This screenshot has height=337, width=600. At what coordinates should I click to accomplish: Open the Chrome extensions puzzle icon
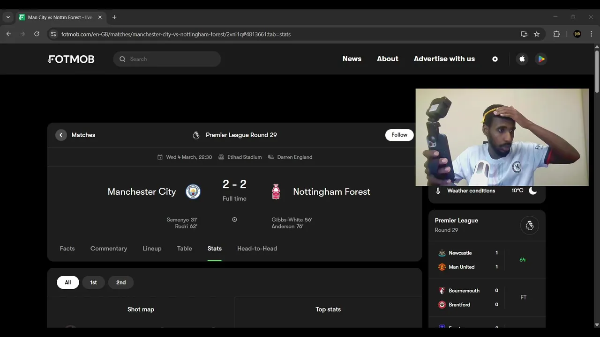coord(556,34)
